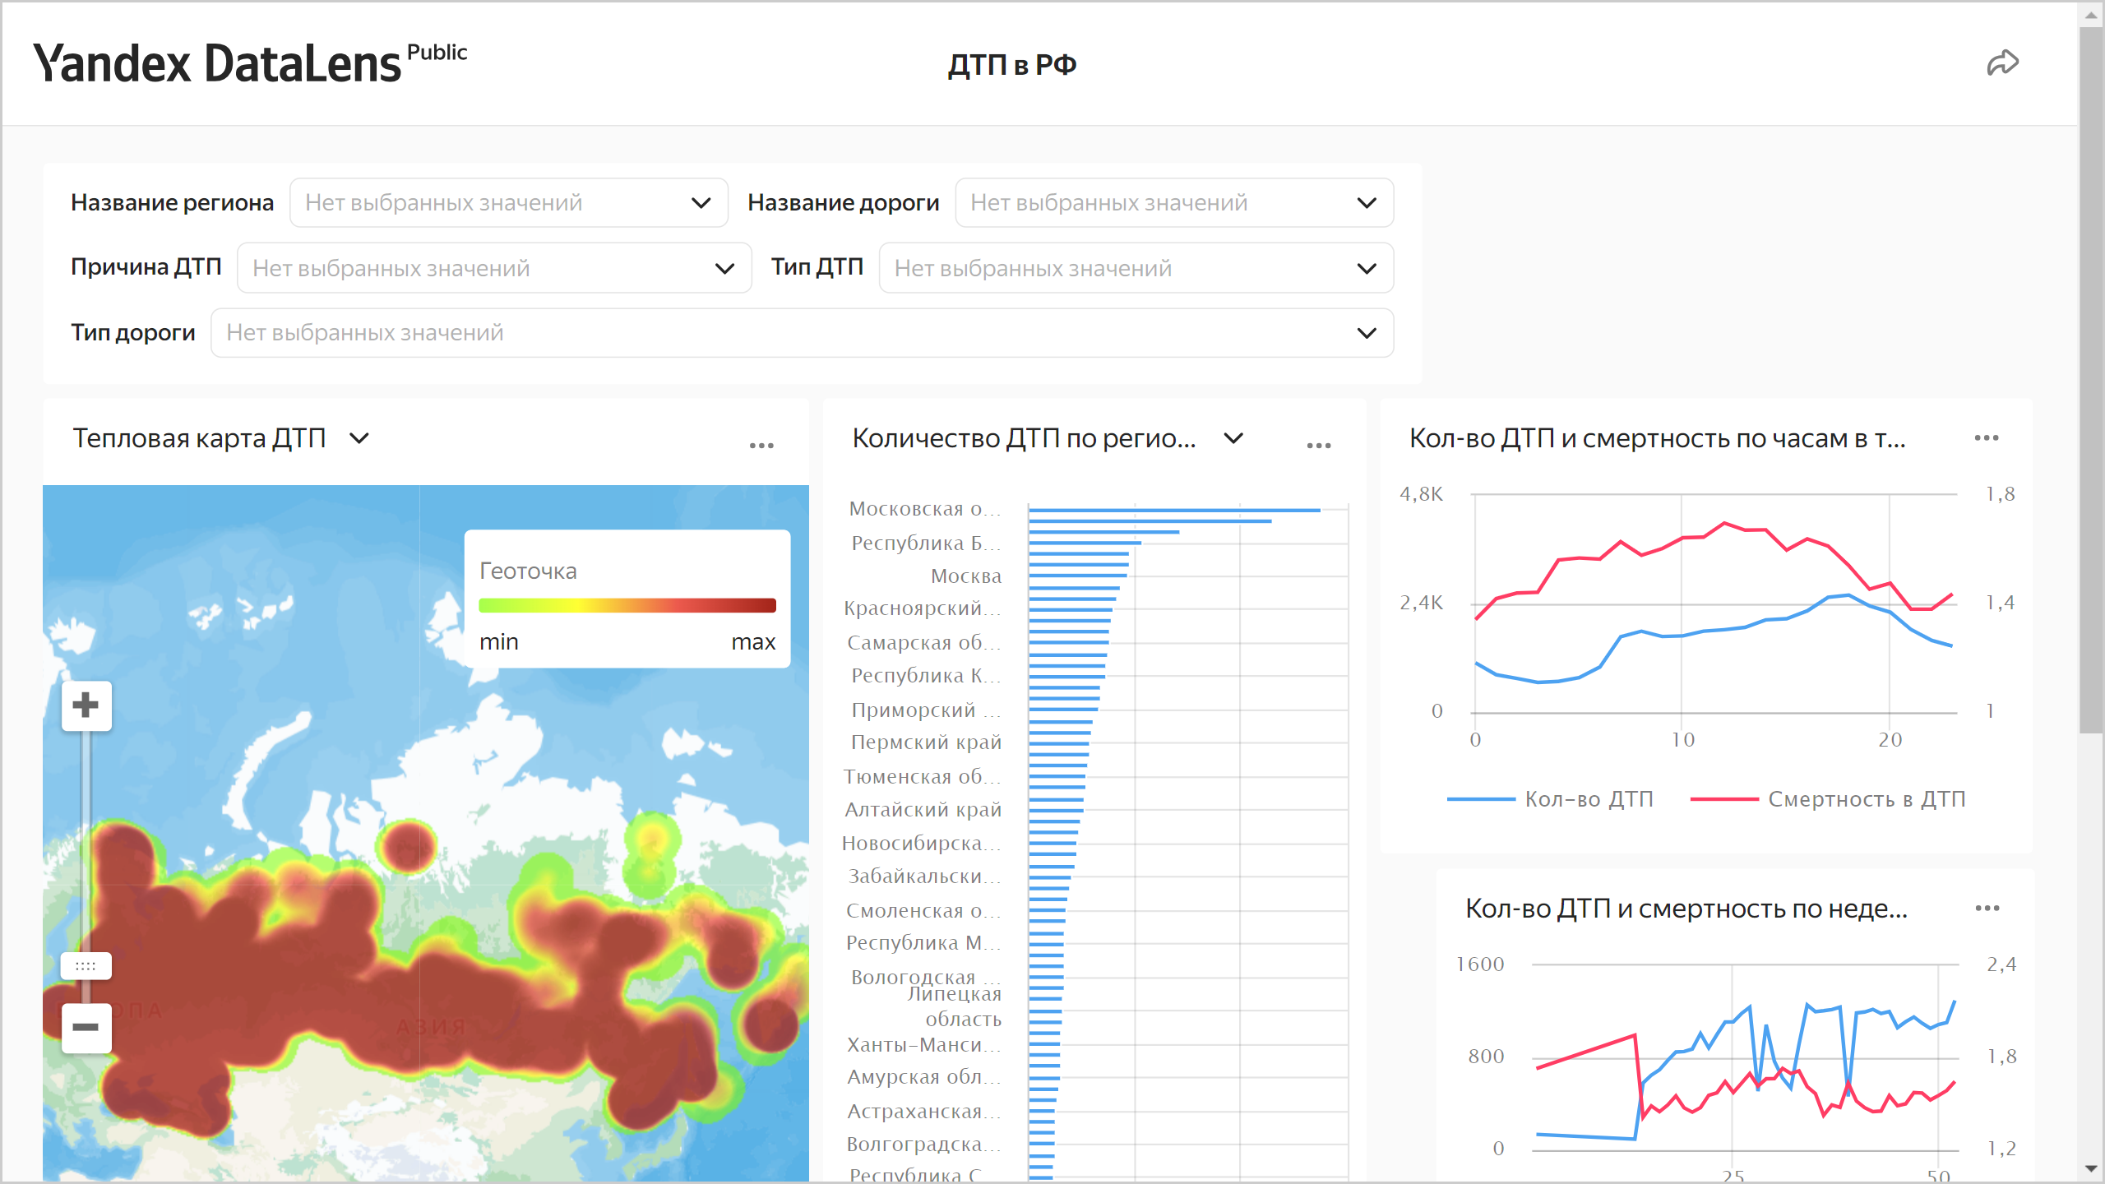Click the map zoom slider handle

[86, 965]
